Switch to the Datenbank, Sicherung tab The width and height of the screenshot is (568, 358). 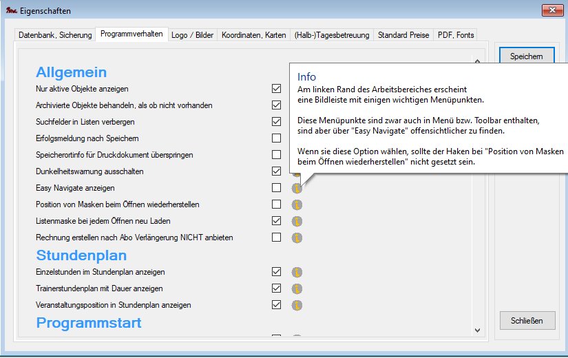pyautogui.click(x=55, y=35)
